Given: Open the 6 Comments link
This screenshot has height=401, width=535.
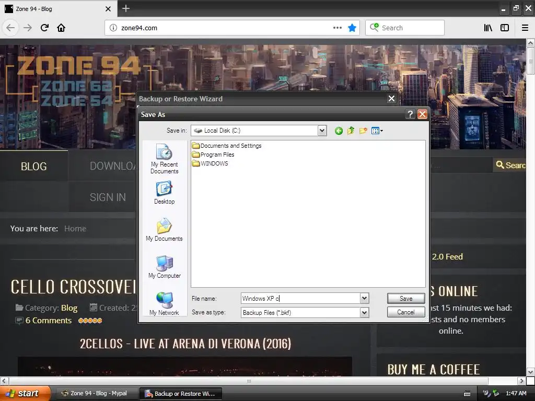Looking at the screenshot, I should point(49,321).
